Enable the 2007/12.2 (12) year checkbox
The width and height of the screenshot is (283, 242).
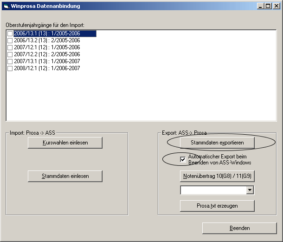[x=10, y=54]
